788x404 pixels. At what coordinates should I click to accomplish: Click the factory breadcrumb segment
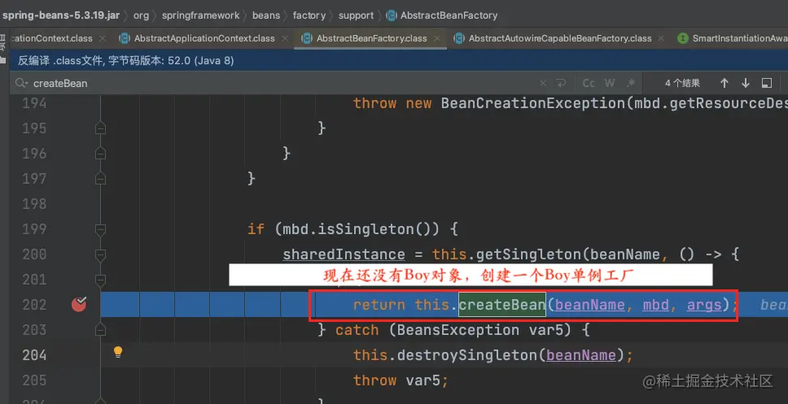(x=309, y=15)
